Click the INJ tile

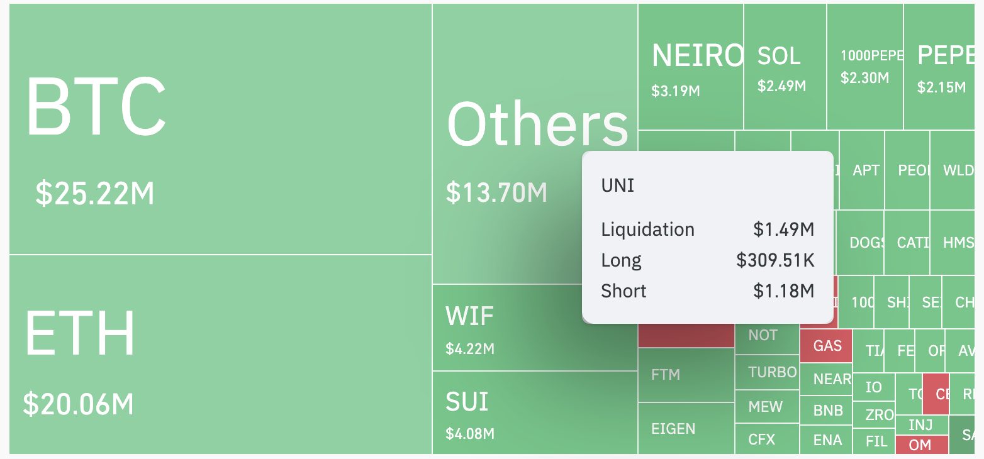pyautogui.click(x=920, y=425)
